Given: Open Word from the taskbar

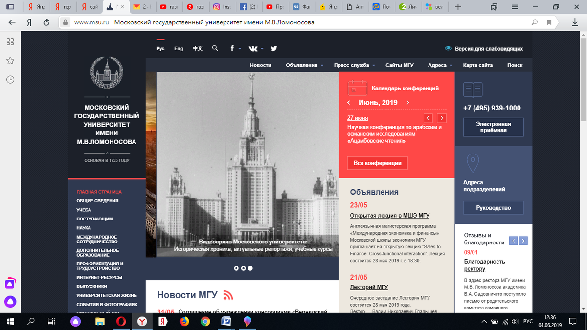Looking at the screenshot, I should point(226,321).
